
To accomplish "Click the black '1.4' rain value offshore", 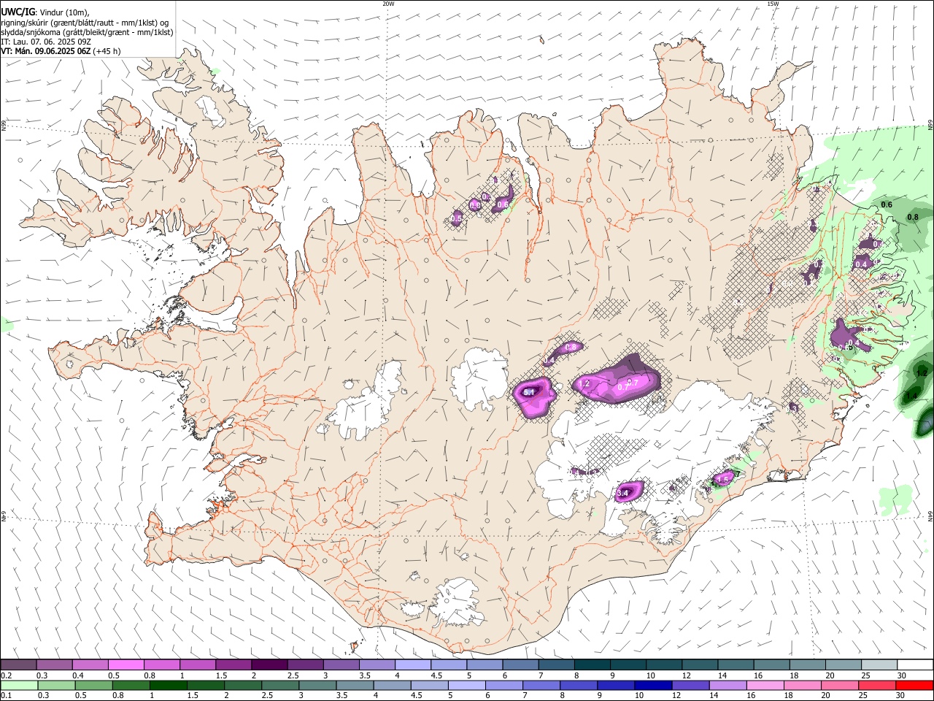I will (911, 397).
